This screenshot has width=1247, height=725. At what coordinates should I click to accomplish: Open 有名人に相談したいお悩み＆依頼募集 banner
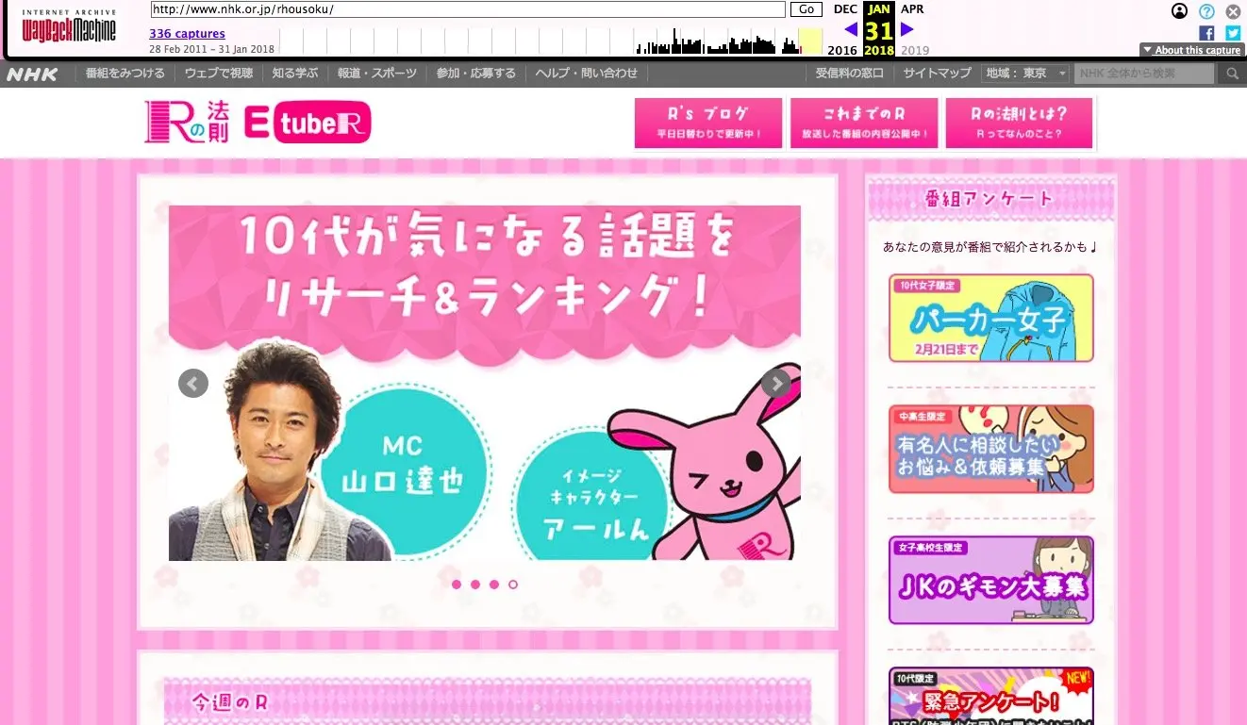coord(991,449)
